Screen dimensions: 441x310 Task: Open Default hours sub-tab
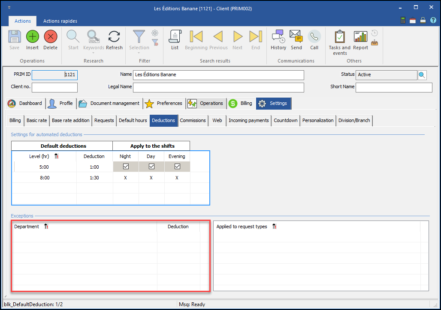point(133,120)
